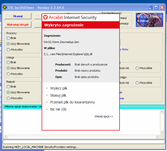The height and width of the screenshot is (151, 167).
Task: Click the Skanuj button in OTL
Action: pyautogui.click(x=18, y=16)
